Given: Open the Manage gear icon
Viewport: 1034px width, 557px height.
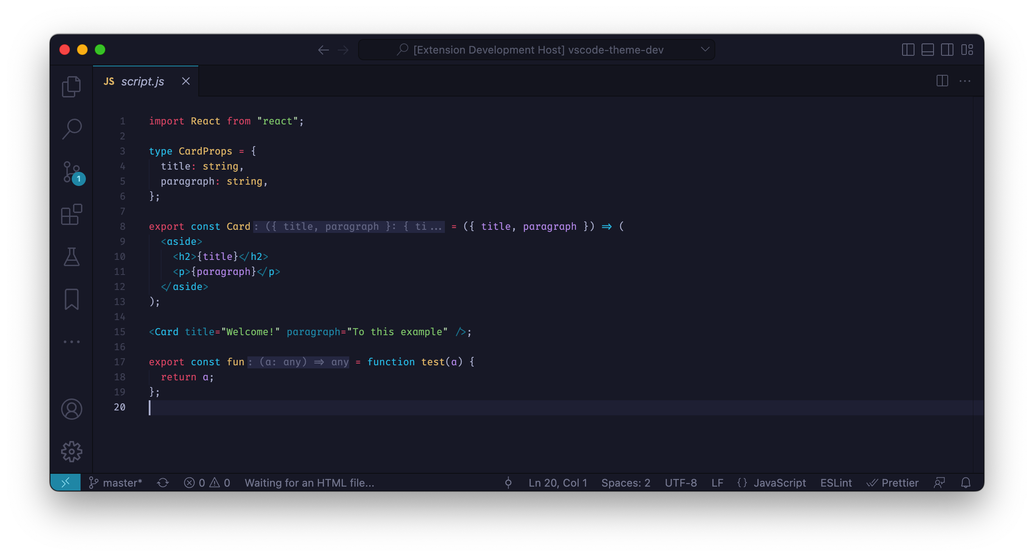Looking at the screenshot, I should 71,452.
